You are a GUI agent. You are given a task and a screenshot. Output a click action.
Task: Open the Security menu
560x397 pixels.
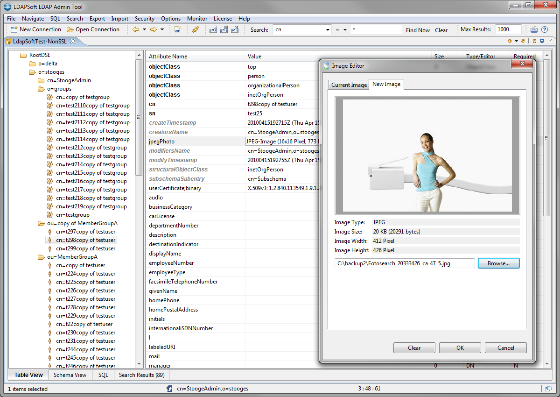click(x=144, y=19)
